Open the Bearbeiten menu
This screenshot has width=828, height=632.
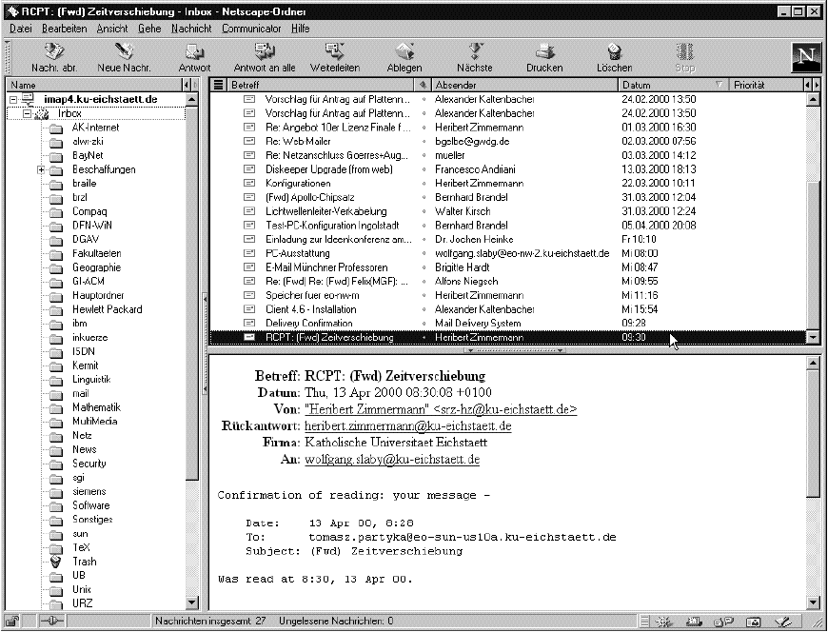point(65,29)
